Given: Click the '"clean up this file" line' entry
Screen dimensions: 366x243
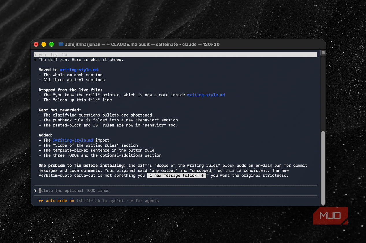Looking at the screenshot, I should [75, 100].
